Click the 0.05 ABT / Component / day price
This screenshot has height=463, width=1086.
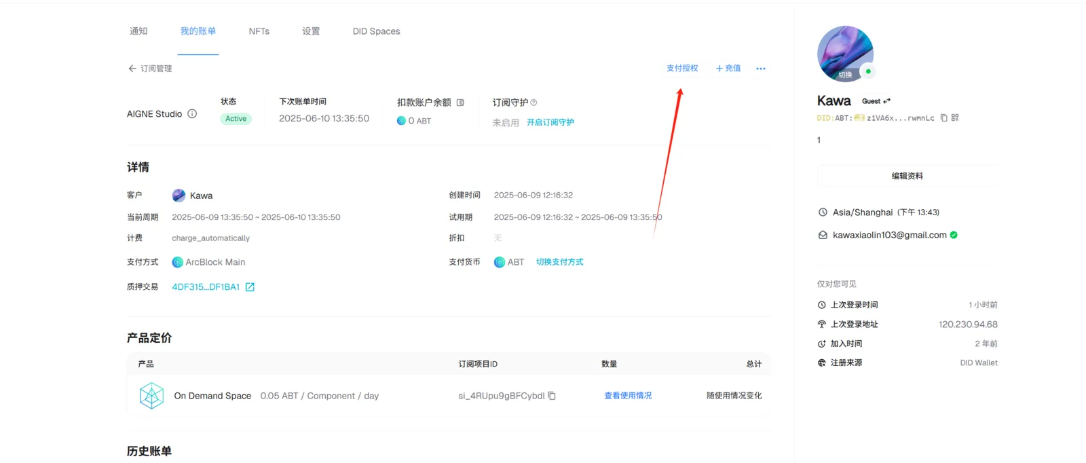(x=320, y=396)
